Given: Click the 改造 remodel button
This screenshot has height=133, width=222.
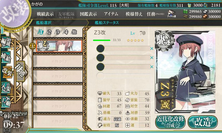Looking at the screenshot, I should click(x=203, y=122).
